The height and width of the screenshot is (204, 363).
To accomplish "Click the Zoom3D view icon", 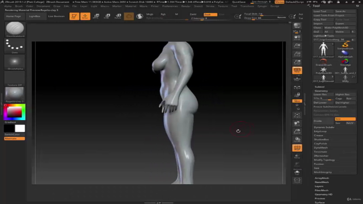I will 297,131.
